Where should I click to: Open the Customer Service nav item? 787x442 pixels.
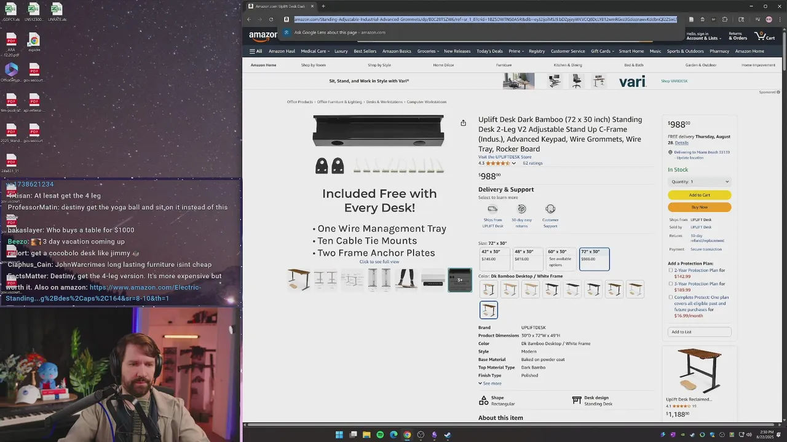[x=568, y=51]
